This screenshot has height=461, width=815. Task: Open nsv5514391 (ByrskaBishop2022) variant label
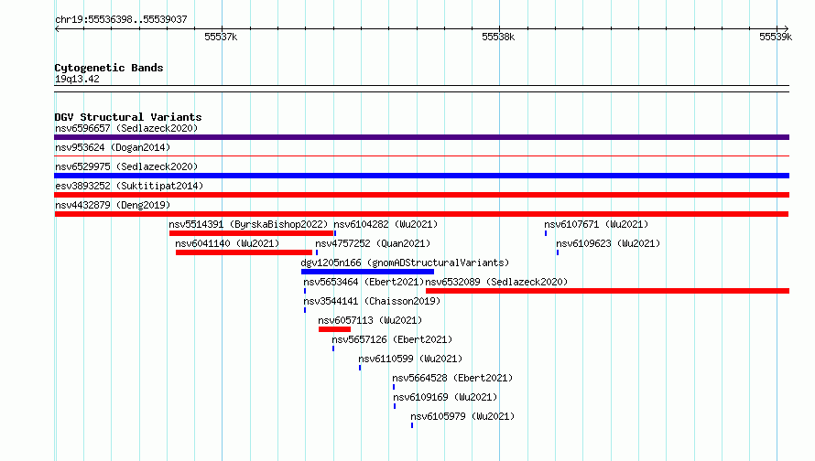248,224
